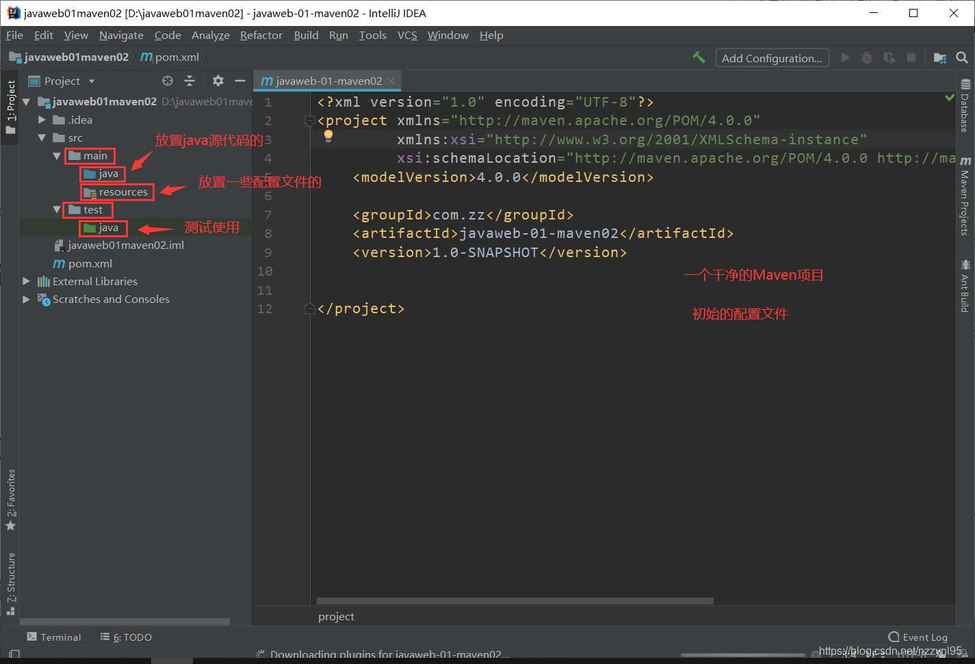975x664 pixels.
Task: Collapse the src folder
Action: [42, 137]
